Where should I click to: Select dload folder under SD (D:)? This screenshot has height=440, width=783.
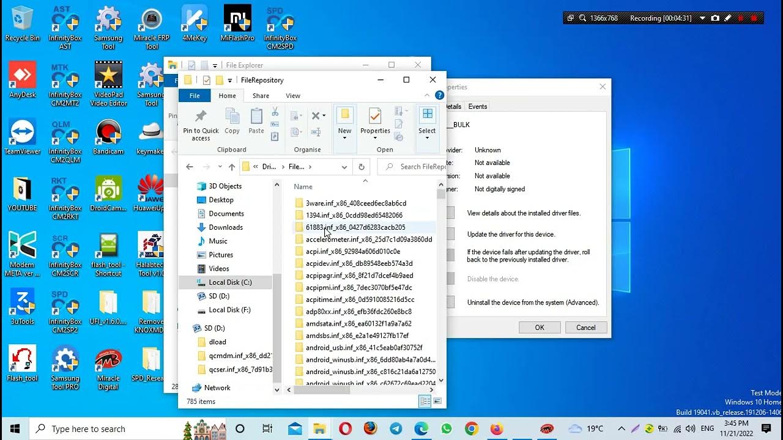217,342
